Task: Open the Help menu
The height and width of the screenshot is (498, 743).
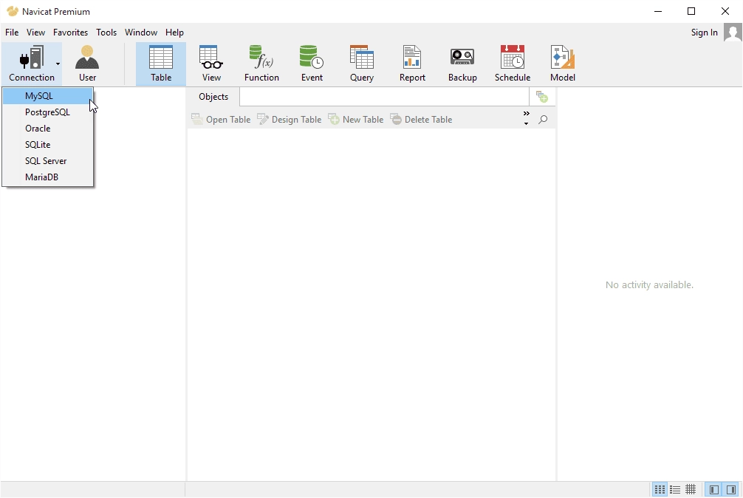Action: (x=174, y=33)
